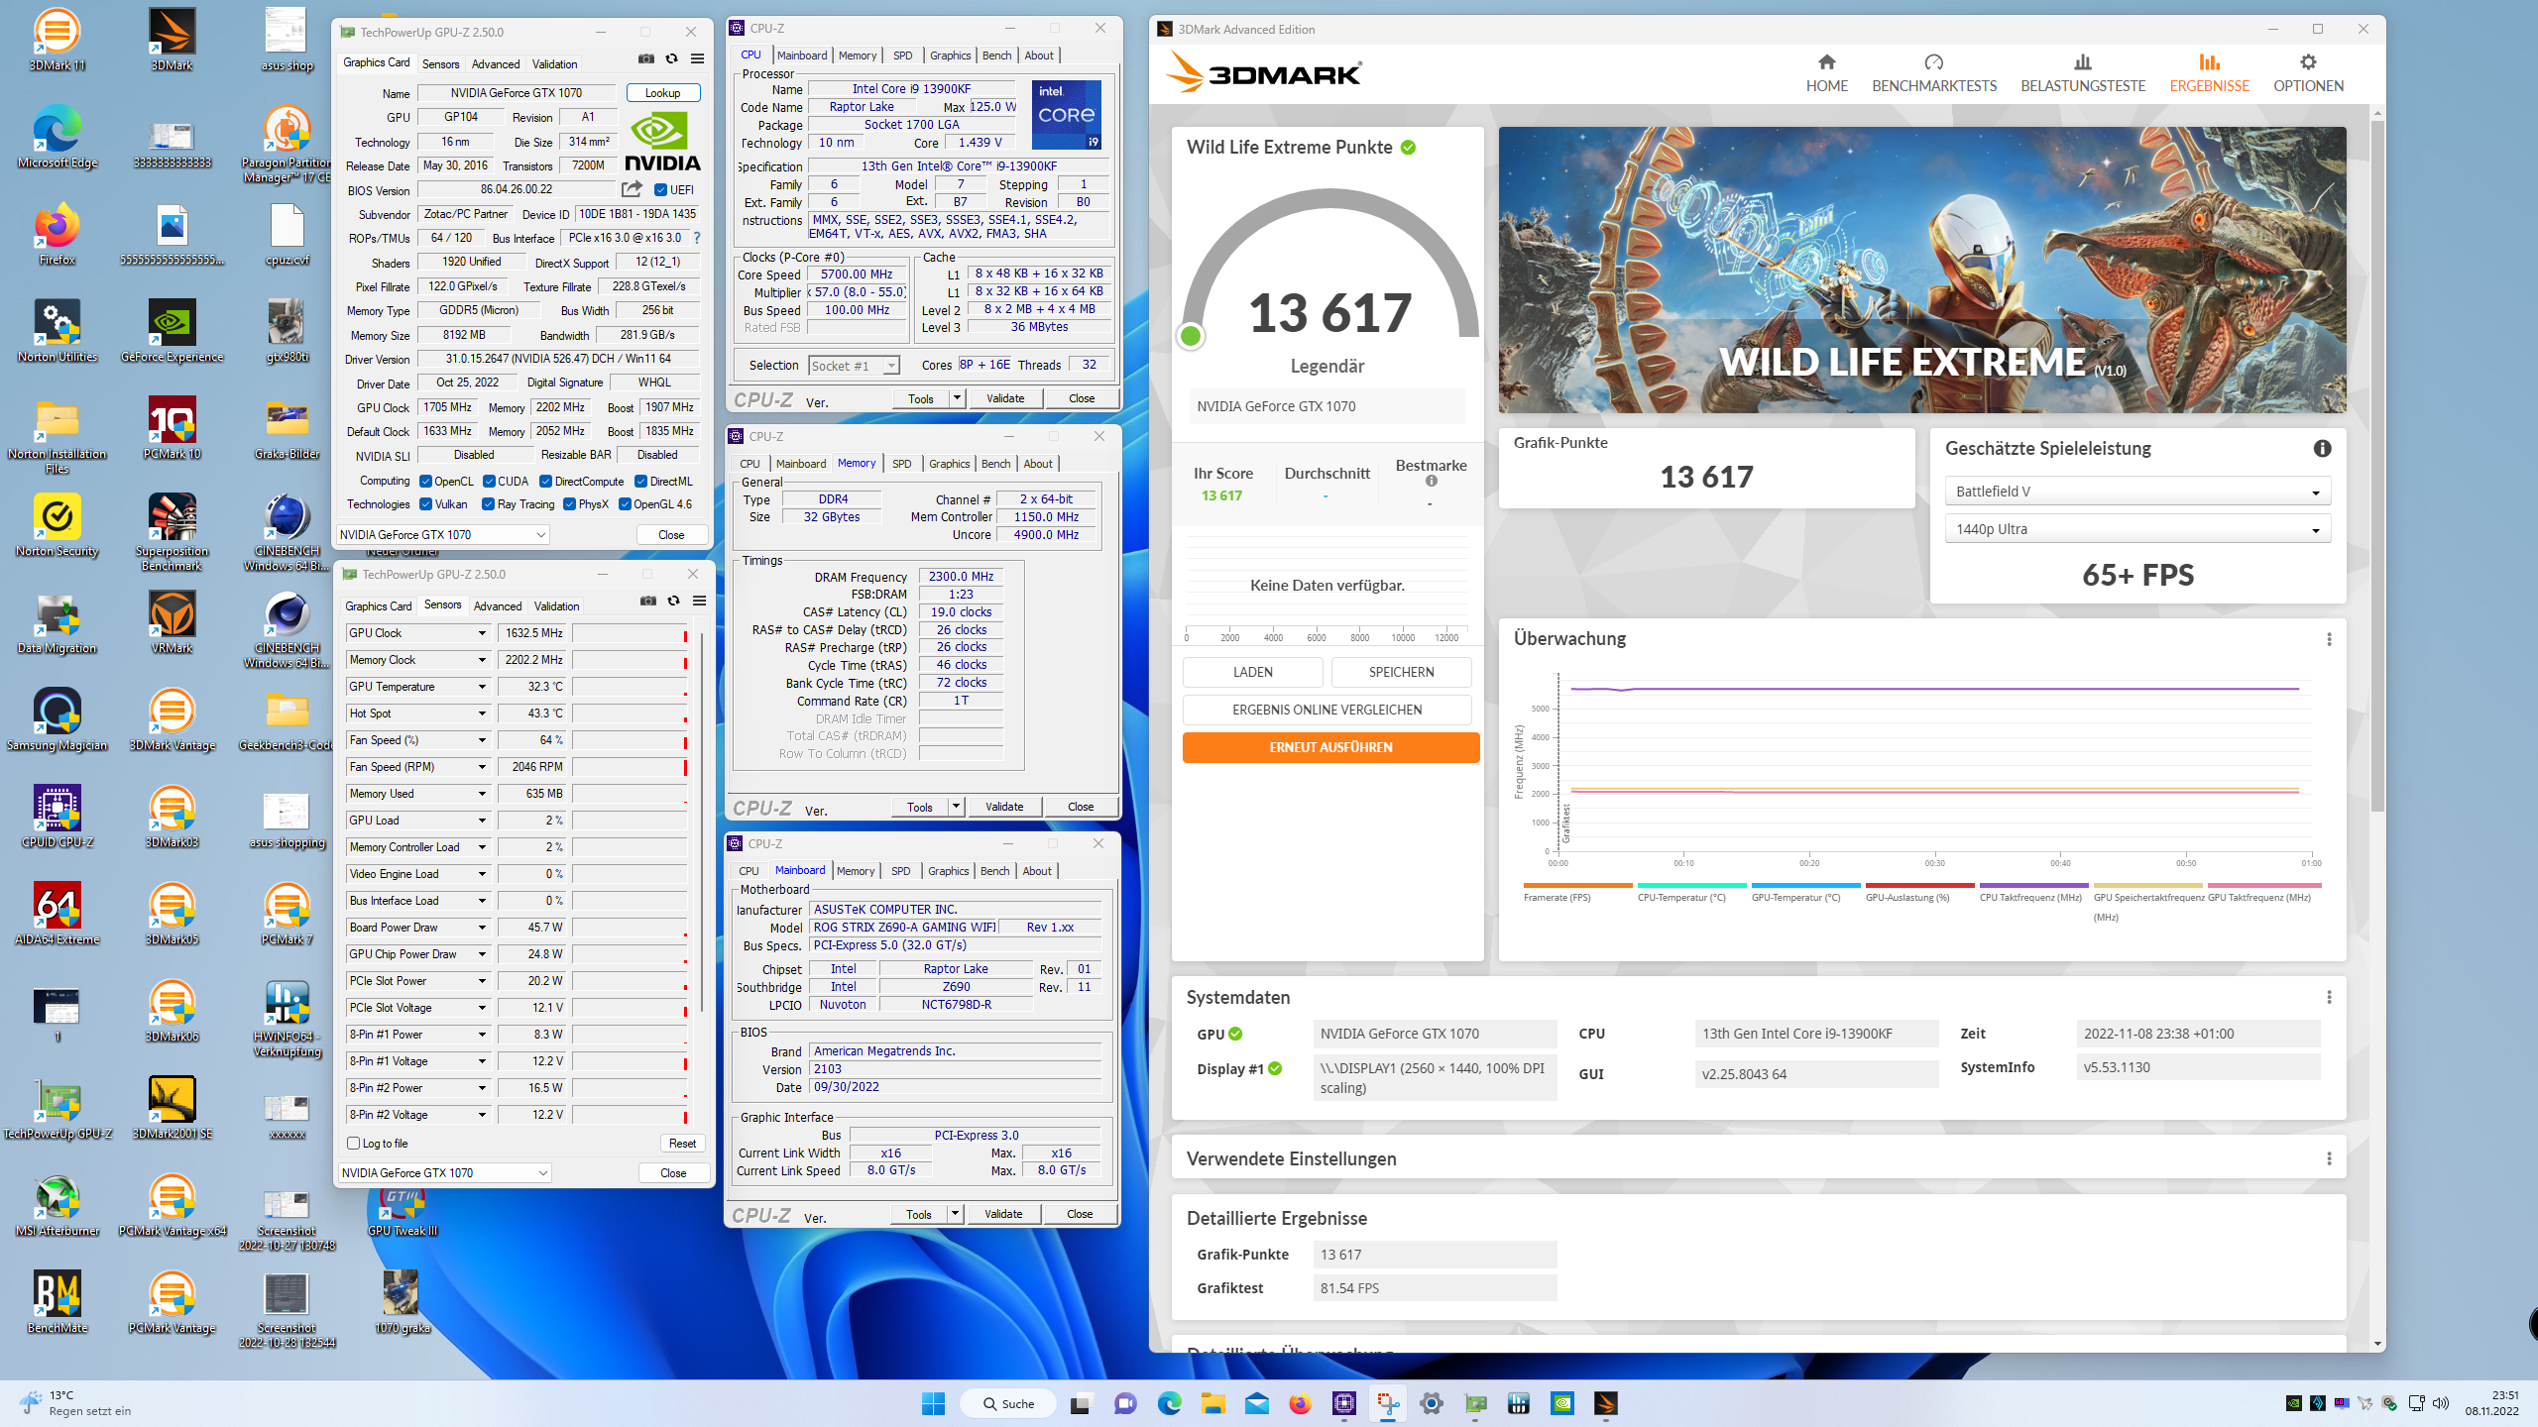Open BENCHMARKTESTS in 3DMark navigation
Viewport: 2538px width, 1427px height.
pyautogui.click(x=1933, y=74)
